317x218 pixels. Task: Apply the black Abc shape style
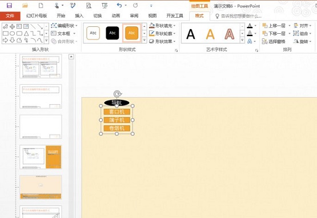pos(113,33)
